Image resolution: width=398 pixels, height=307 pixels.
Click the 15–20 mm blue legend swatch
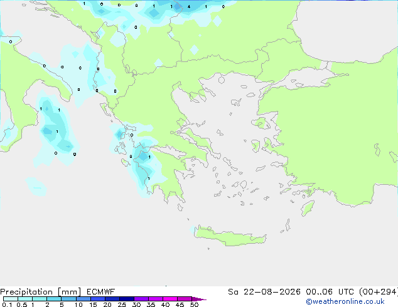pyautogui.click(x=97, y=299)
